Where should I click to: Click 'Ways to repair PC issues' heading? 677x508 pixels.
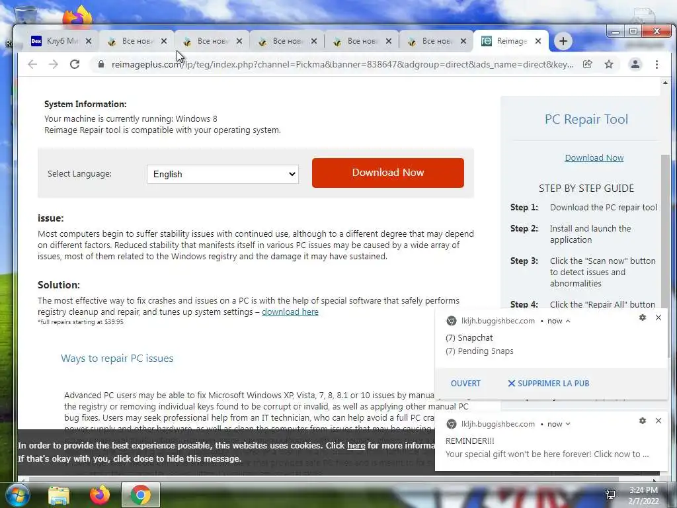tap(117, 358)
